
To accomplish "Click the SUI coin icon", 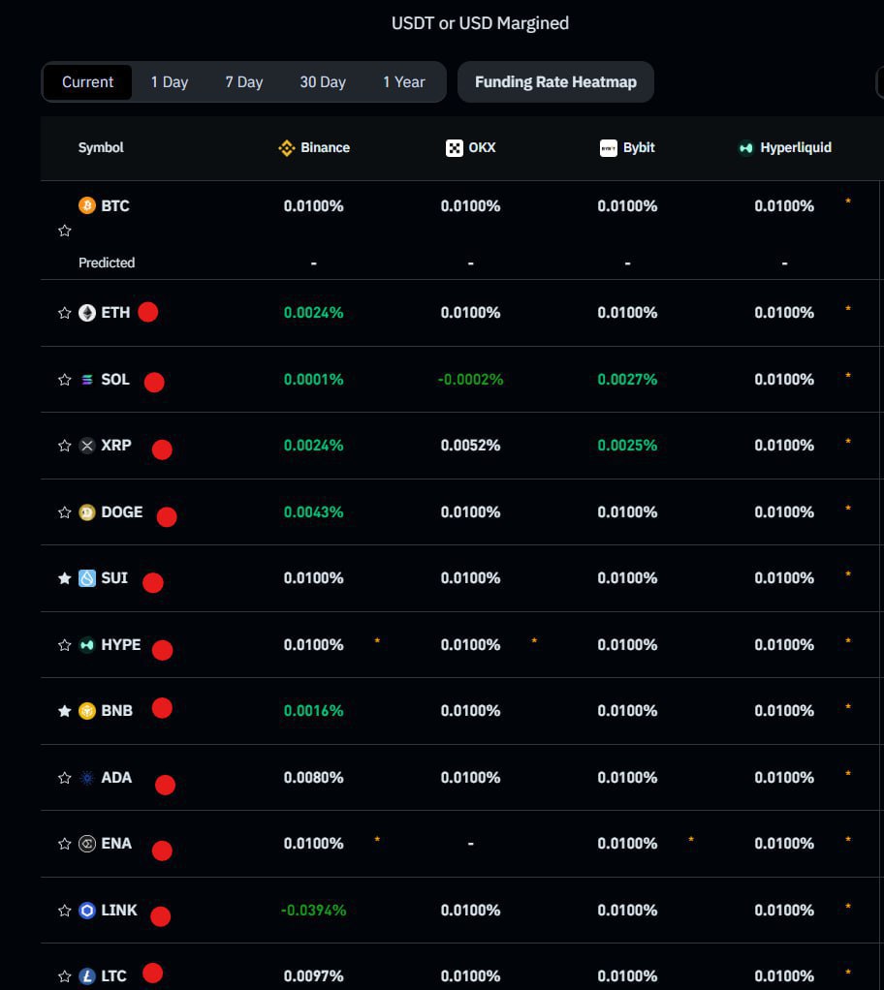I will tap(87, 578).
